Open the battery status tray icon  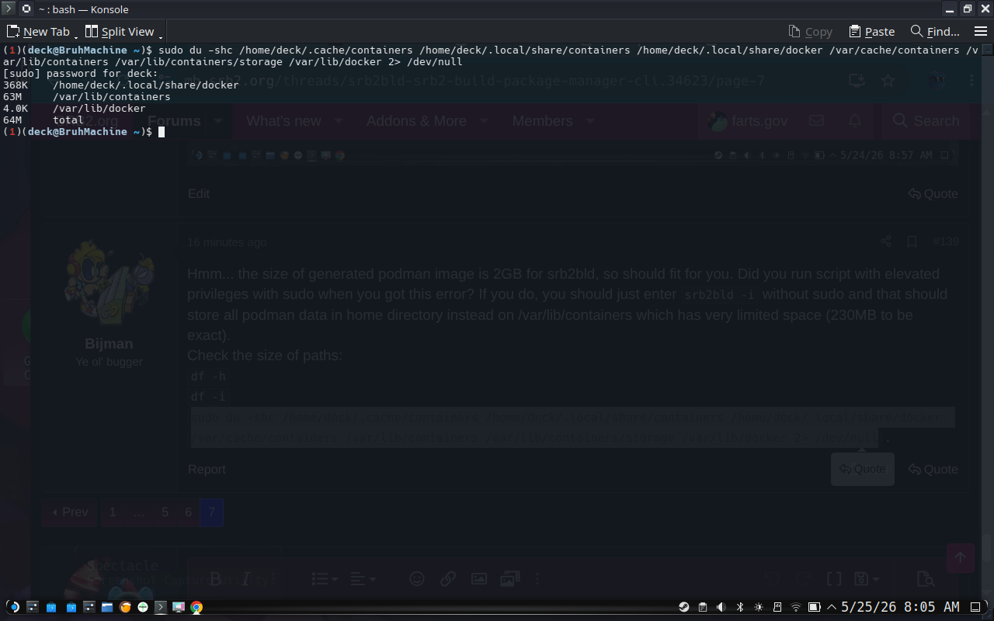pyautogui.click(x=815, y=607)
